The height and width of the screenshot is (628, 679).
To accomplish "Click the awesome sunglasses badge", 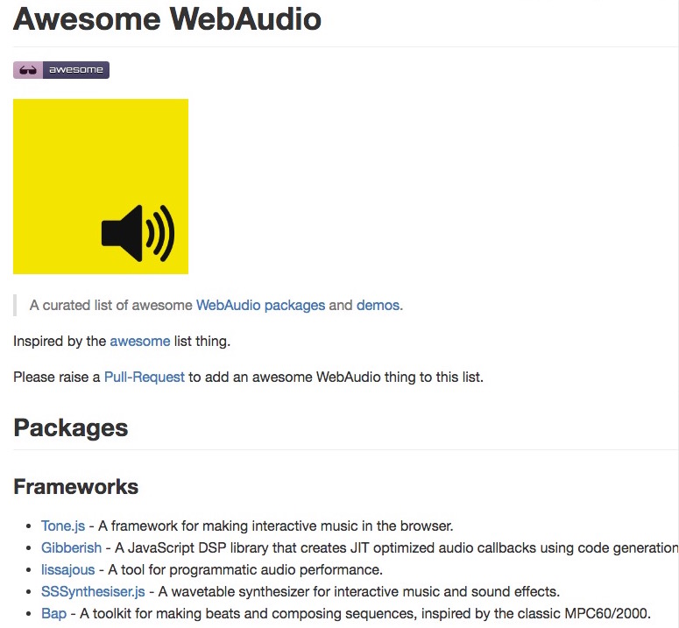I will click(x=61, y=70).
